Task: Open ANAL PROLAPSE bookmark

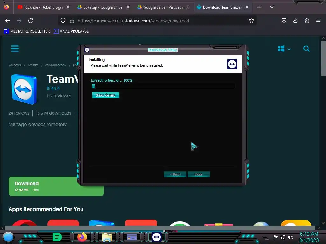Action: (x=71, y=31)
